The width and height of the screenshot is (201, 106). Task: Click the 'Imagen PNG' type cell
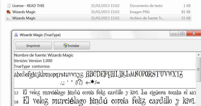coord(140,12)
